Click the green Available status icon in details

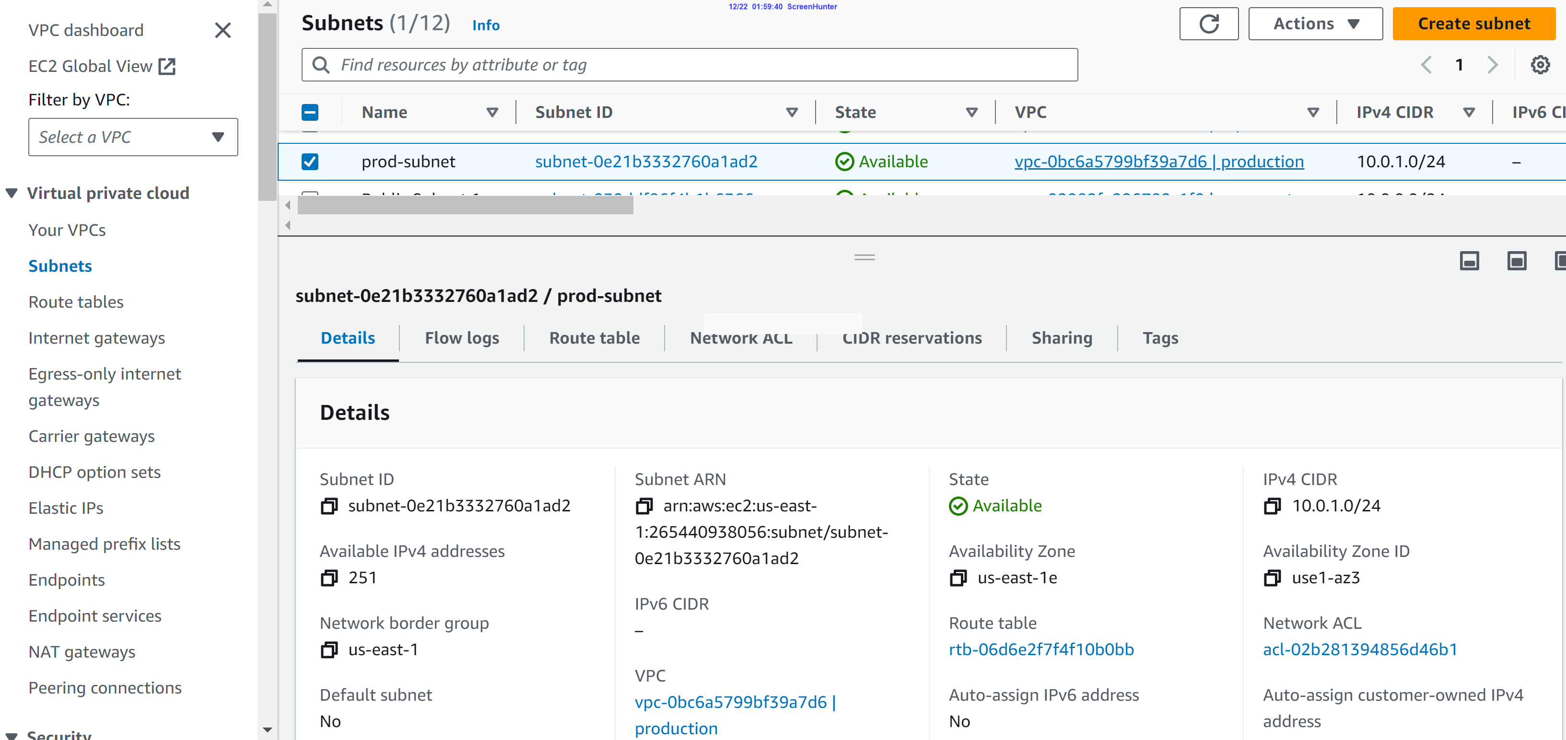[958, 506]
